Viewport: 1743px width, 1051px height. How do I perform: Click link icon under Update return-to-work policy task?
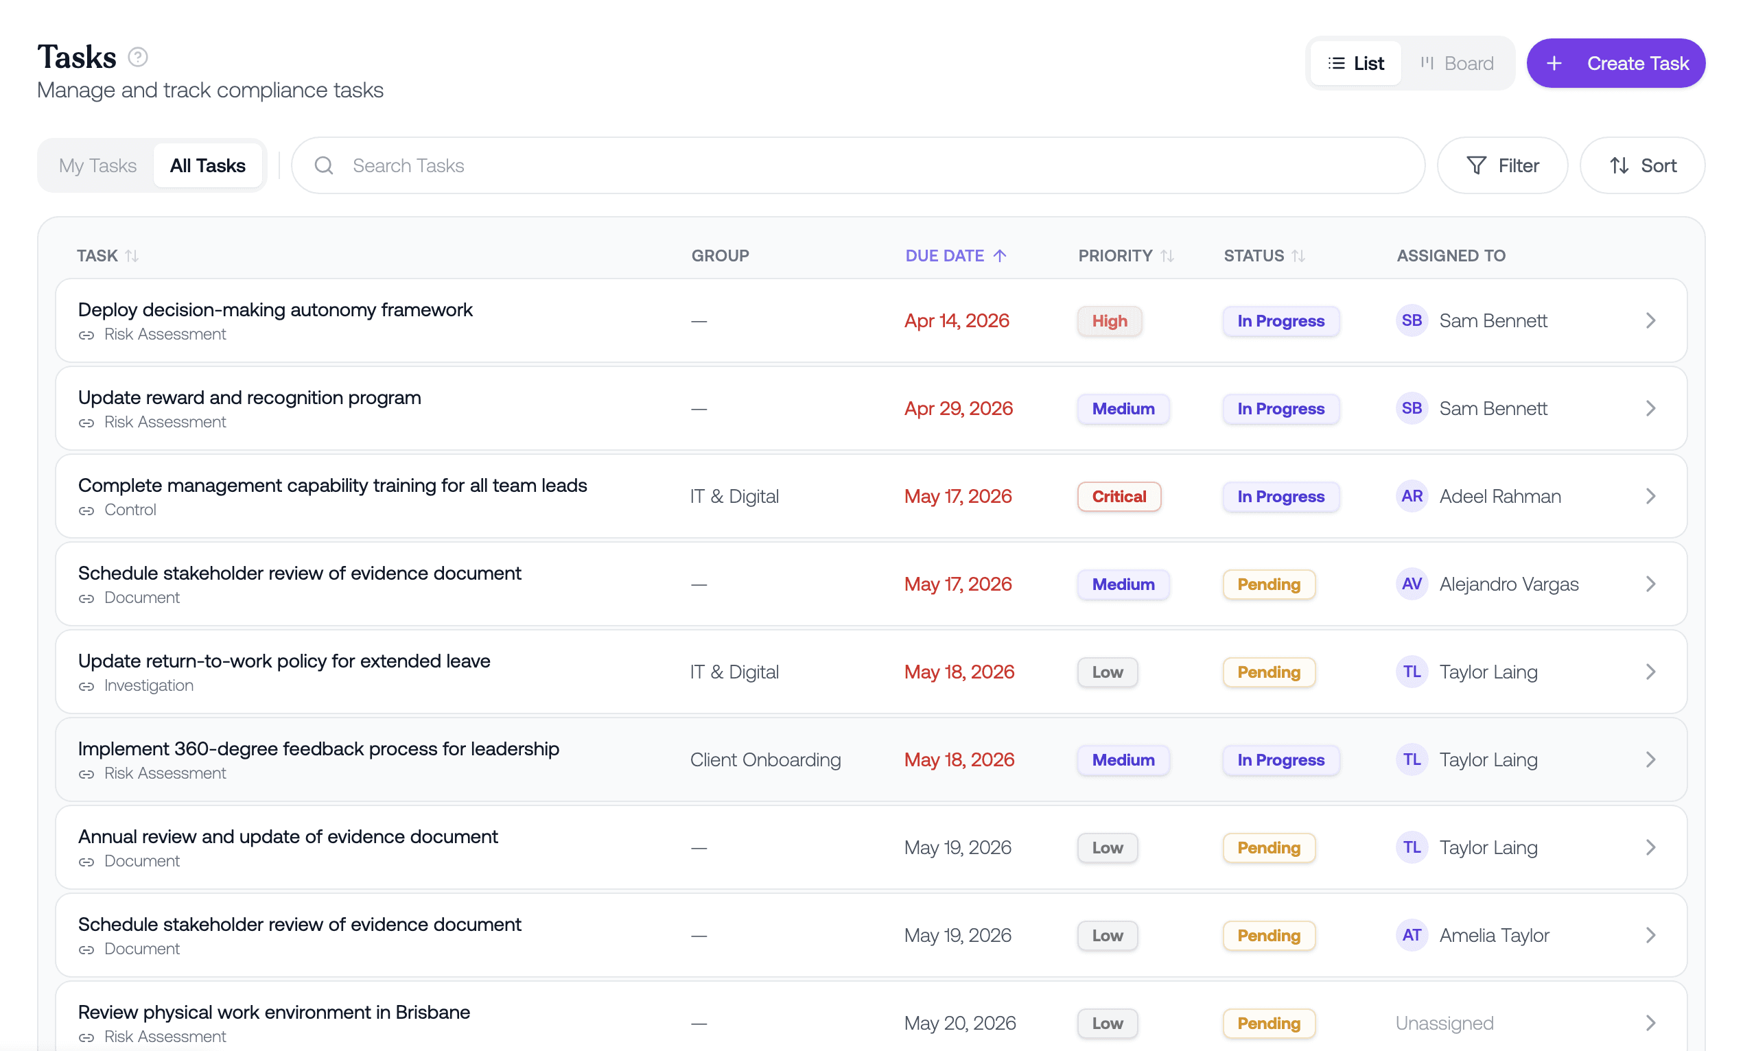click(x=86, y=686)
